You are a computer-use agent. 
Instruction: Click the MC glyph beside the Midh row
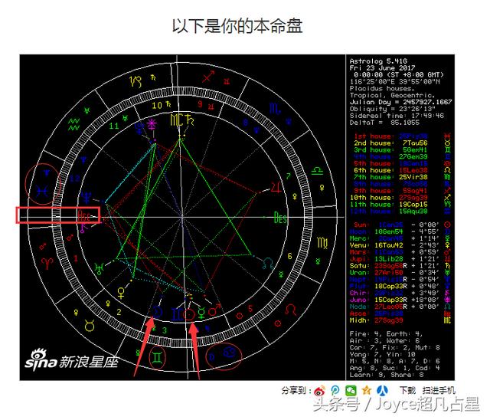pos(447,320)
